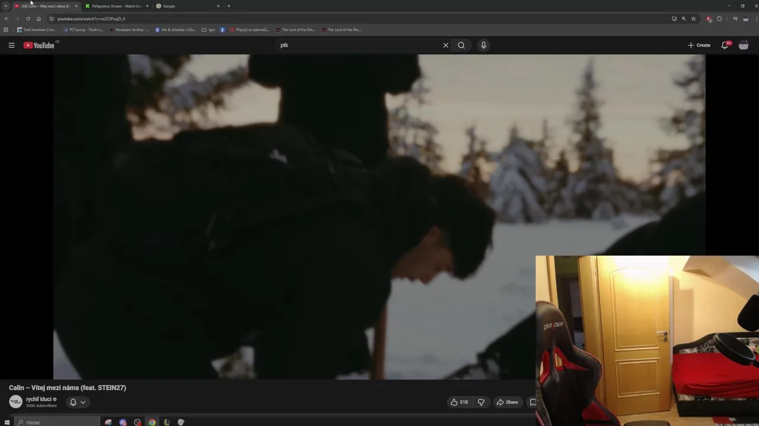Open the Create menu
The image size is (759, 426).
[699, 45]
